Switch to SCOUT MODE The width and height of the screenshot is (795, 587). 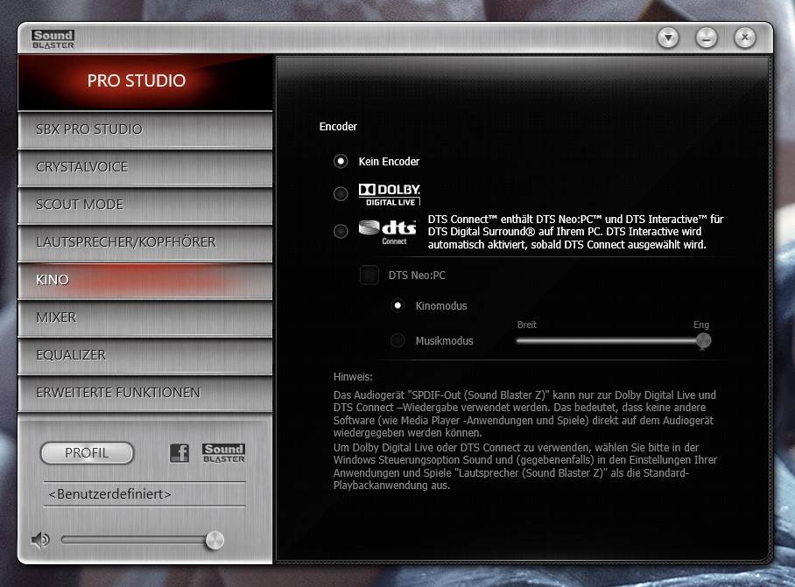coord(145,205)
